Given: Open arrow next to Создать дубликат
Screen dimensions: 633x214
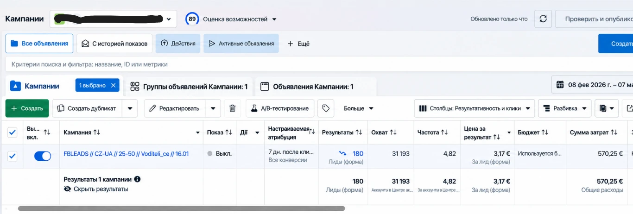Looking at the screenshot, I should click(x=130, y=108).
